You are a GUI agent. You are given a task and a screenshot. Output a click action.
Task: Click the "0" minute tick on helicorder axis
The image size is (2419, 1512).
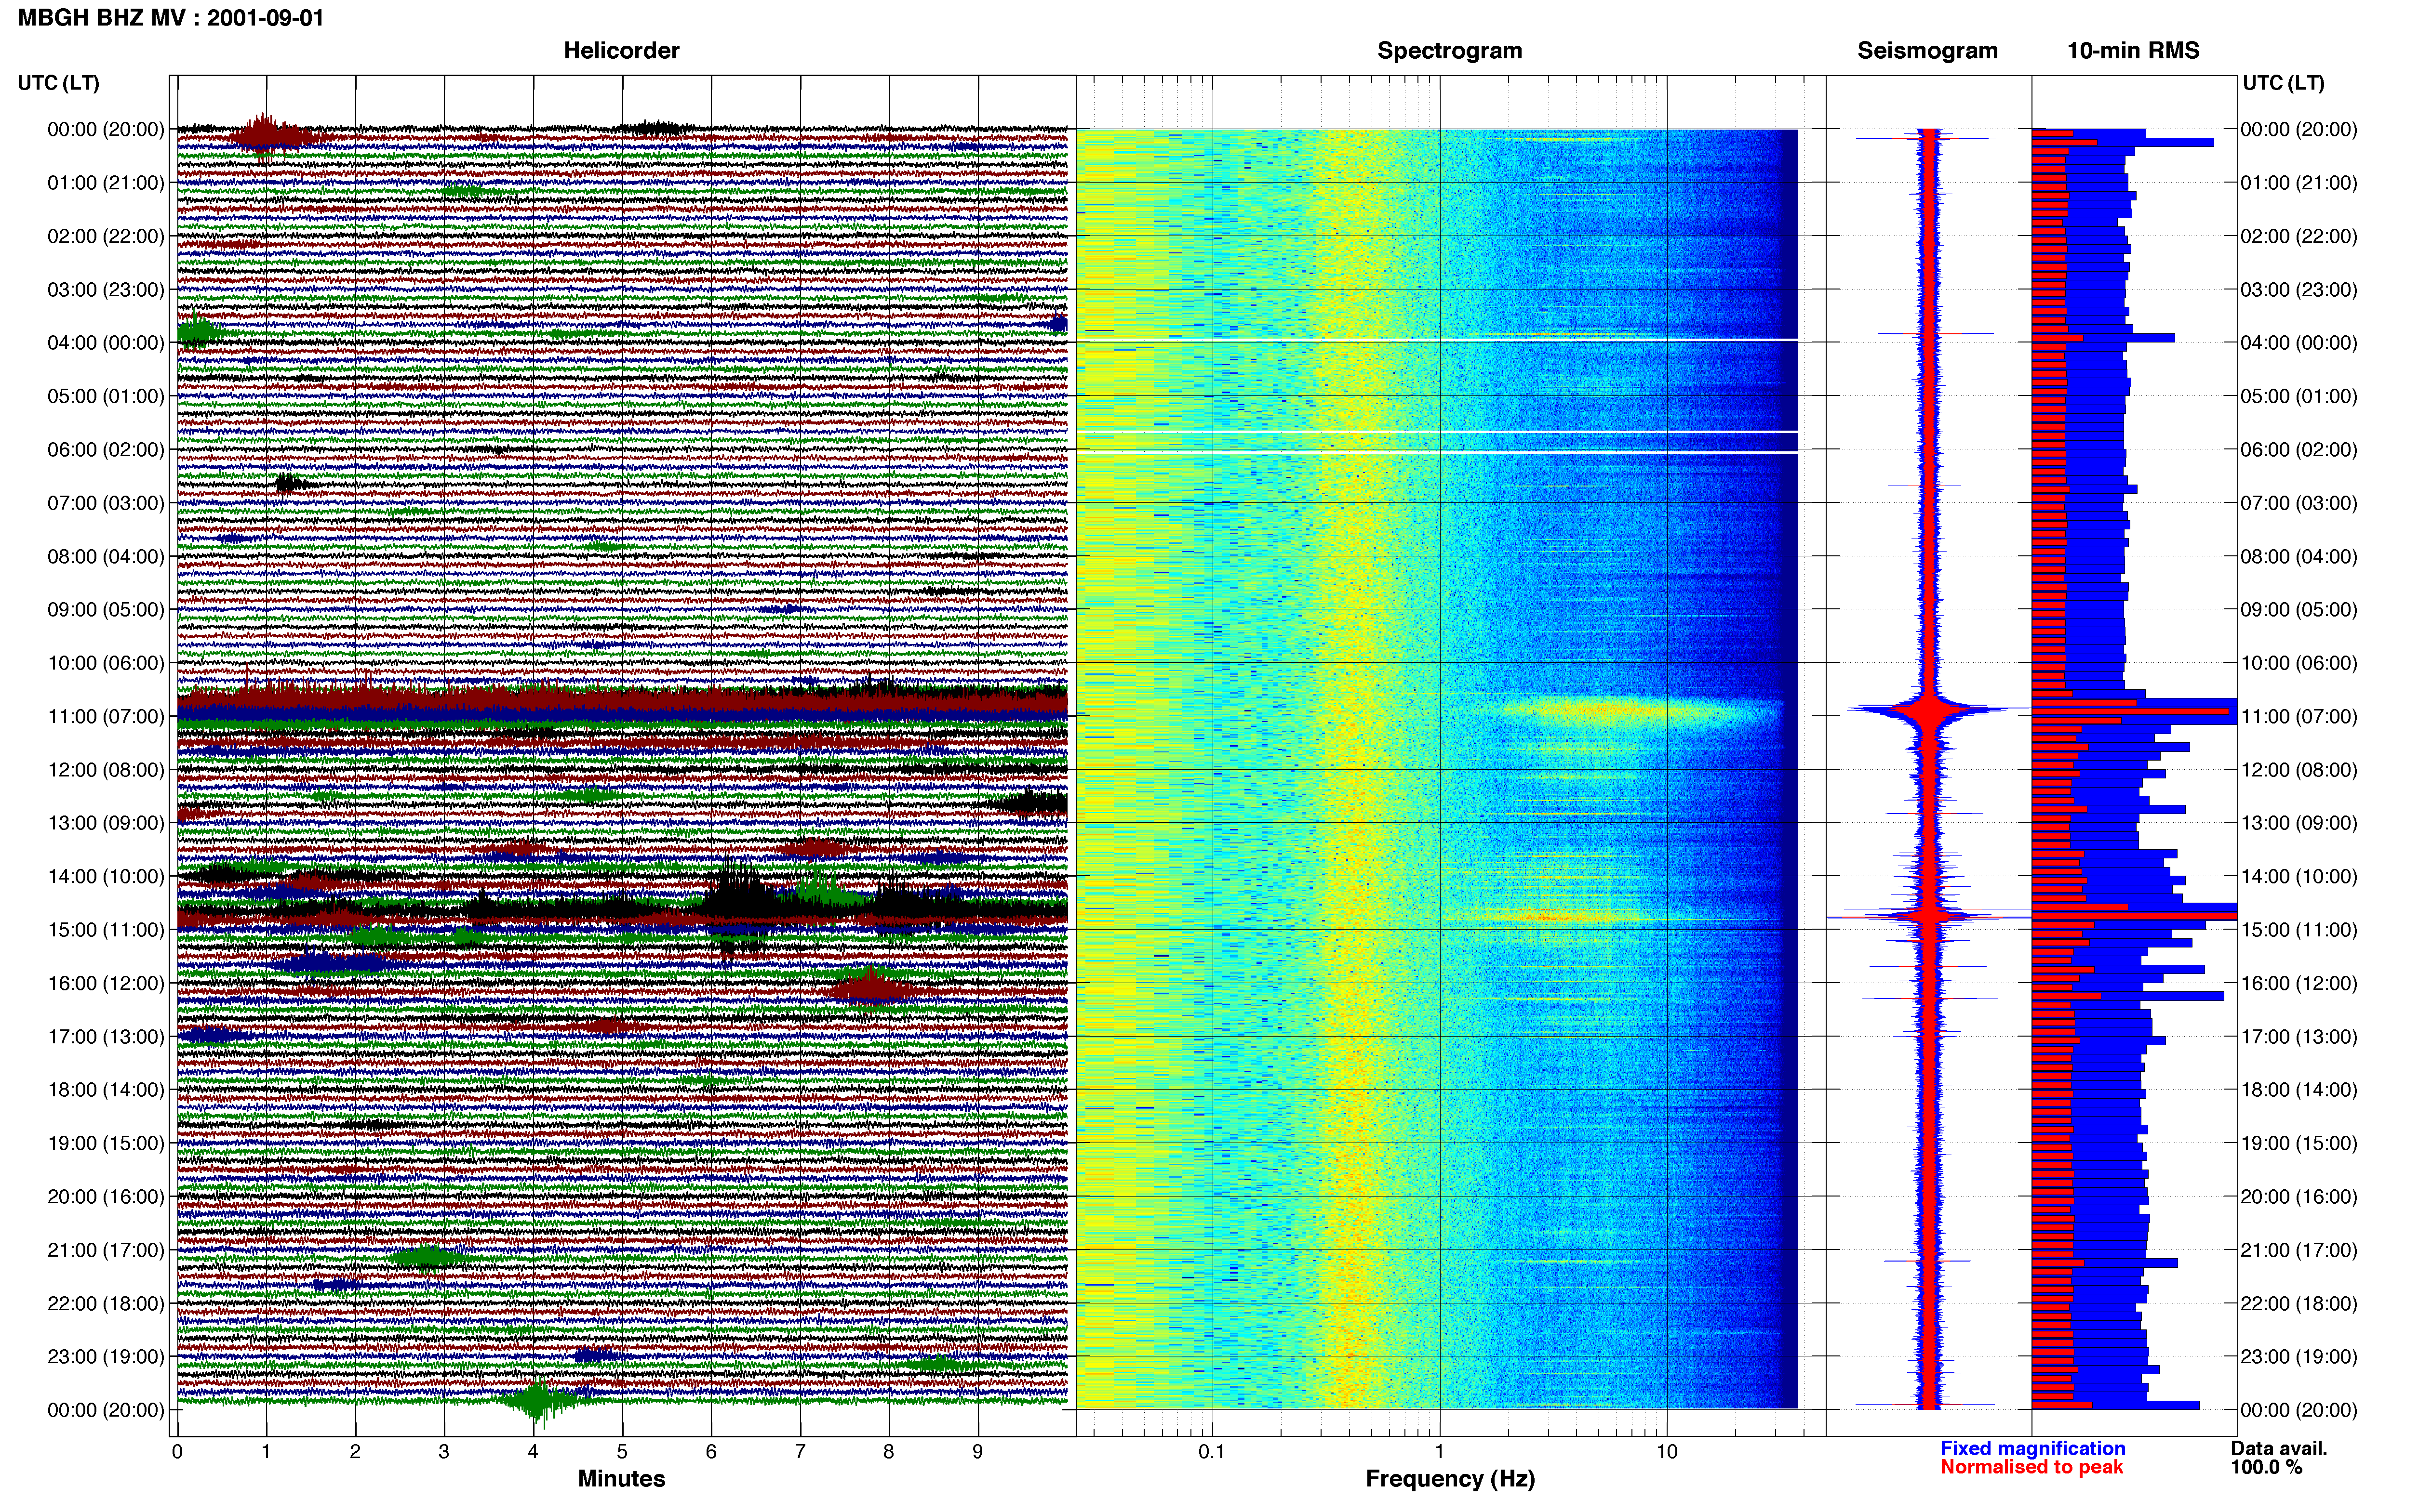pyautogui.click(x=177, y=1452)
